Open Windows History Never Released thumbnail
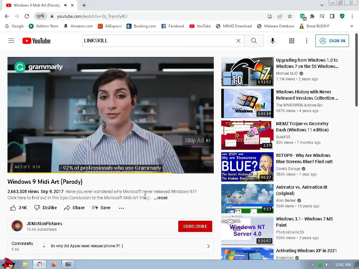 coord(247,103)
